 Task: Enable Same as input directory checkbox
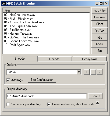point(8,104)
